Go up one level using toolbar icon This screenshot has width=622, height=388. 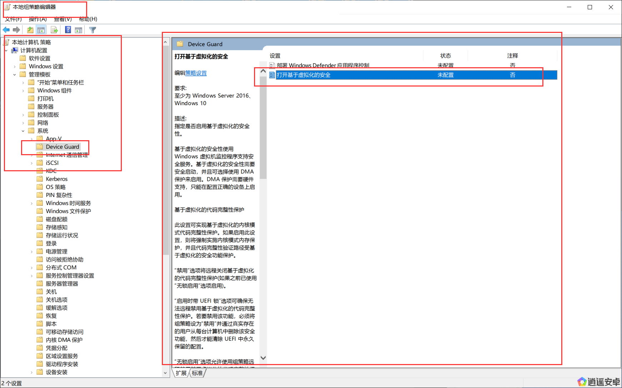[x=30, y=30]
